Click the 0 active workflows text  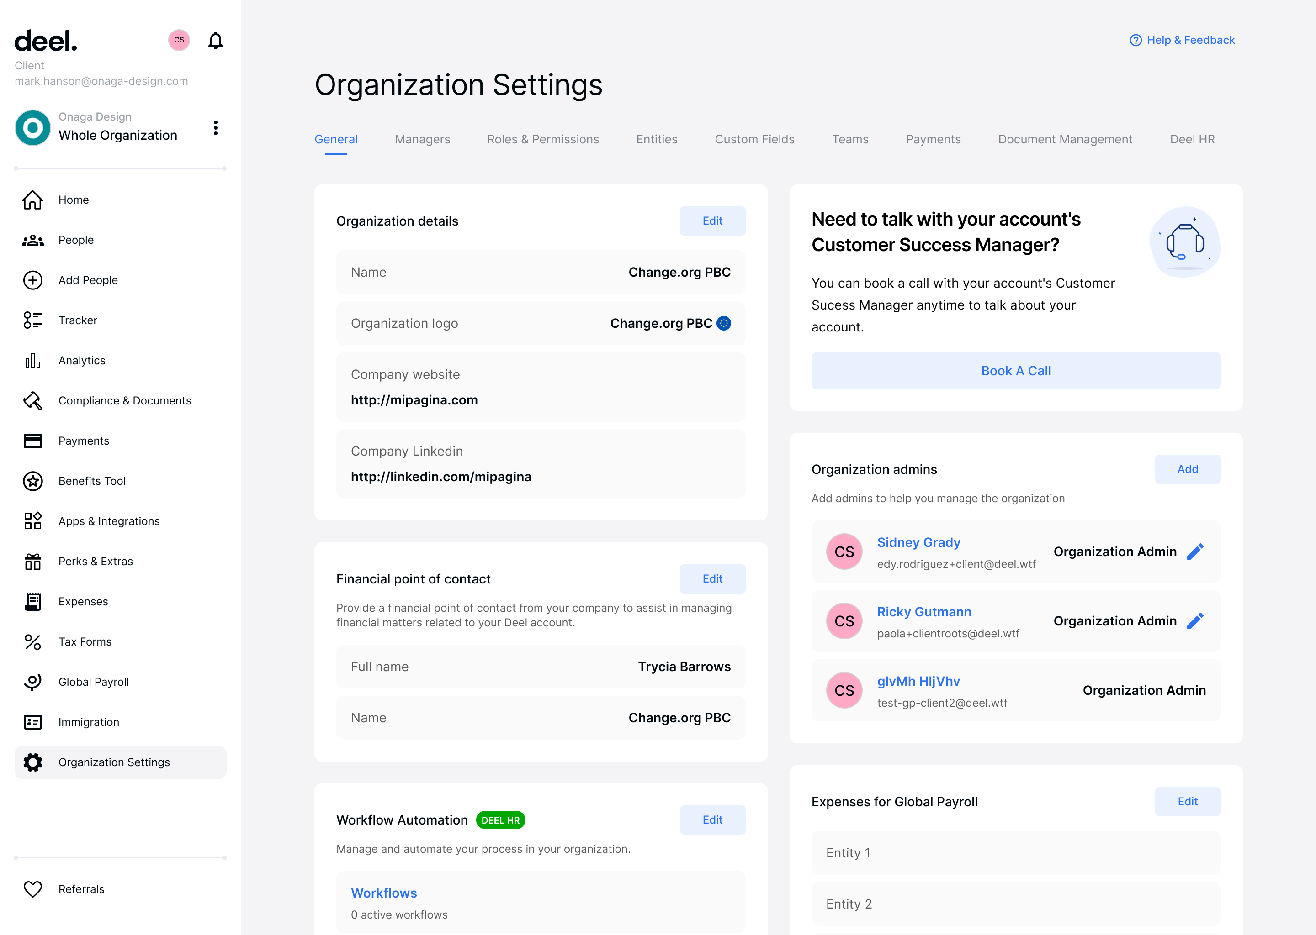[x=399, y=915]
